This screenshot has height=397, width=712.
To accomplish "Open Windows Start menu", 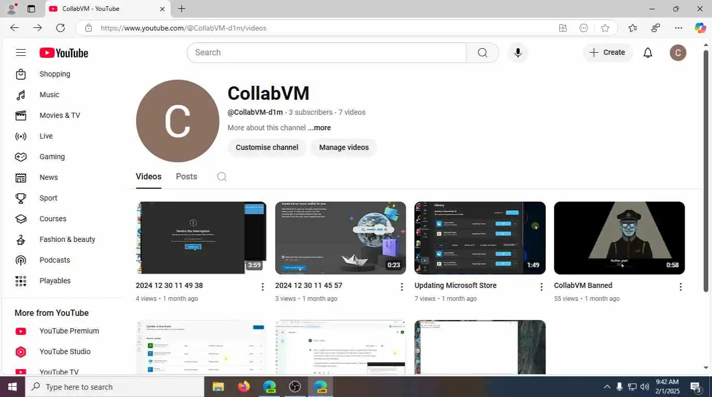I will [12, 387].
